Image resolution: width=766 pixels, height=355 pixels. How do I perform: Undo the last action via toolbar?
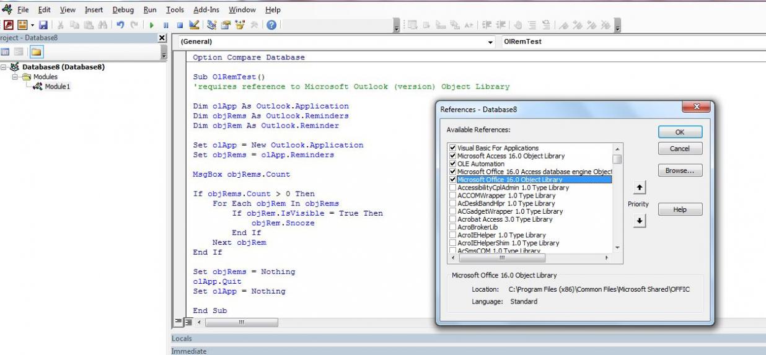120,25
